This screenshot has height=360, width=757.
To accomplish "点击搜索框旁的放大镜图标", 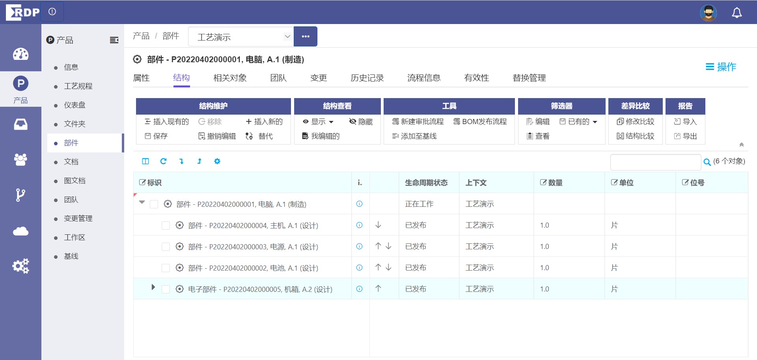I will pos(707,162).
